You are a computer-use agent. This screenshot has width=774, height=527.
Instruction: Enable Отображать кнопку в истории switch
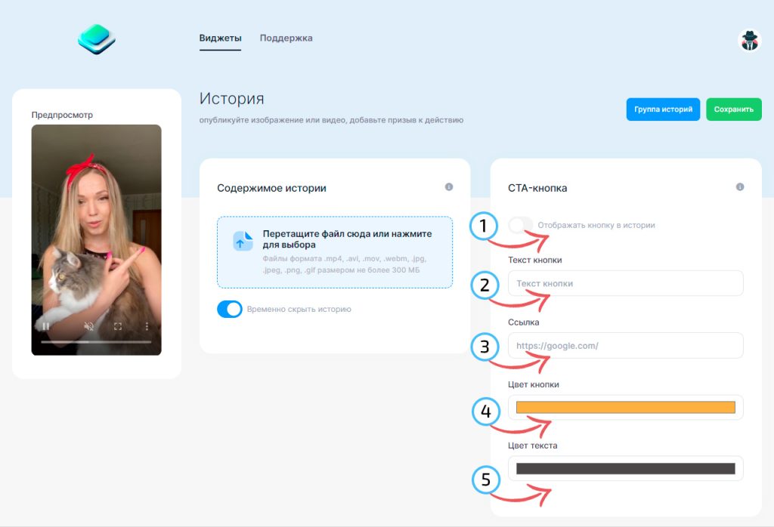pyautogui.click(x=521, y=225)
